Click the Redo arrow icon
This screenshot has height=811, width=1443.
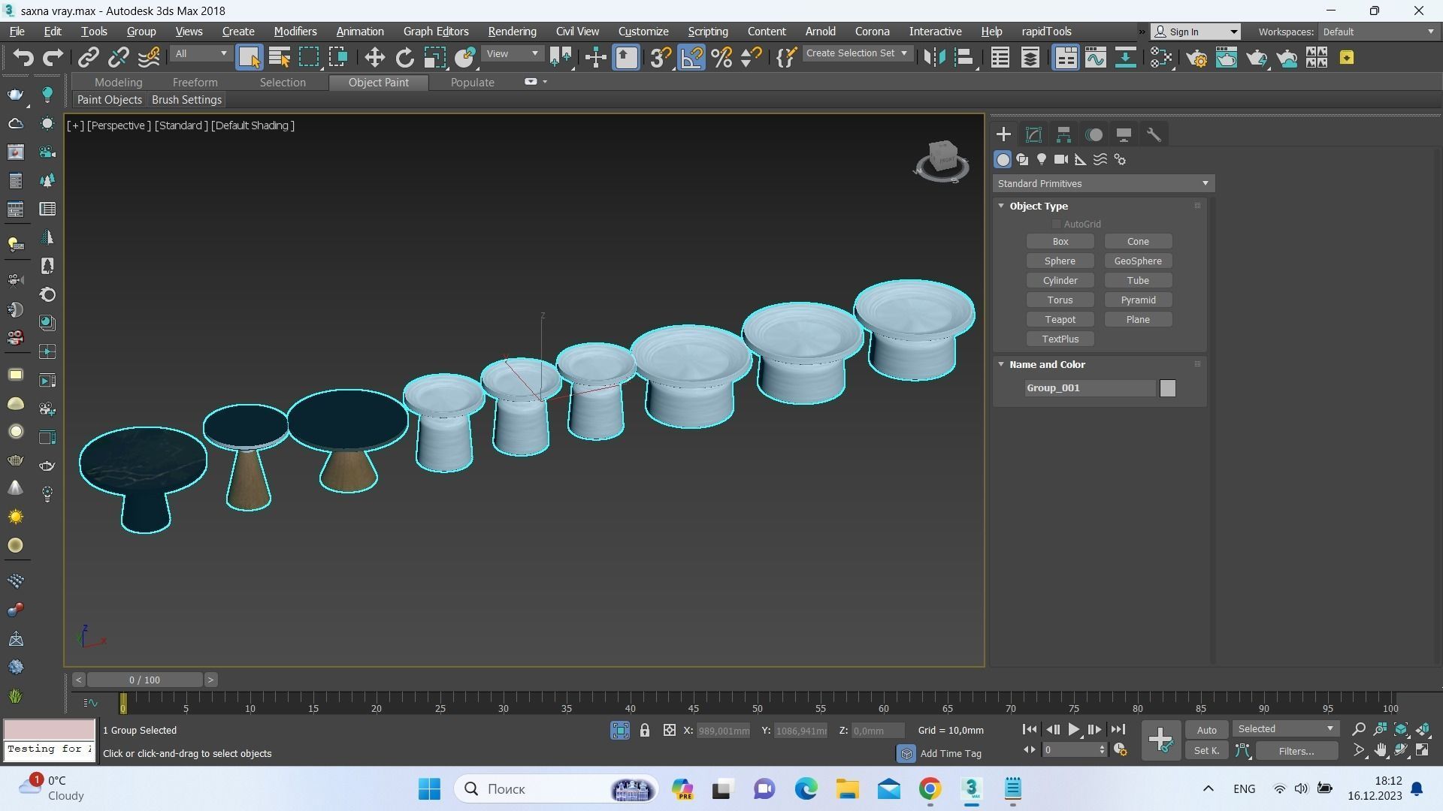point(53,58)
